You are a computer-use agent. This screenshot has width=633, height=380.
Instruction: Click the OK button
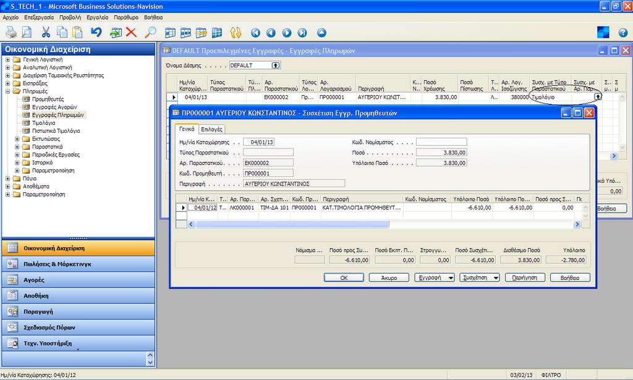point(344,277)
